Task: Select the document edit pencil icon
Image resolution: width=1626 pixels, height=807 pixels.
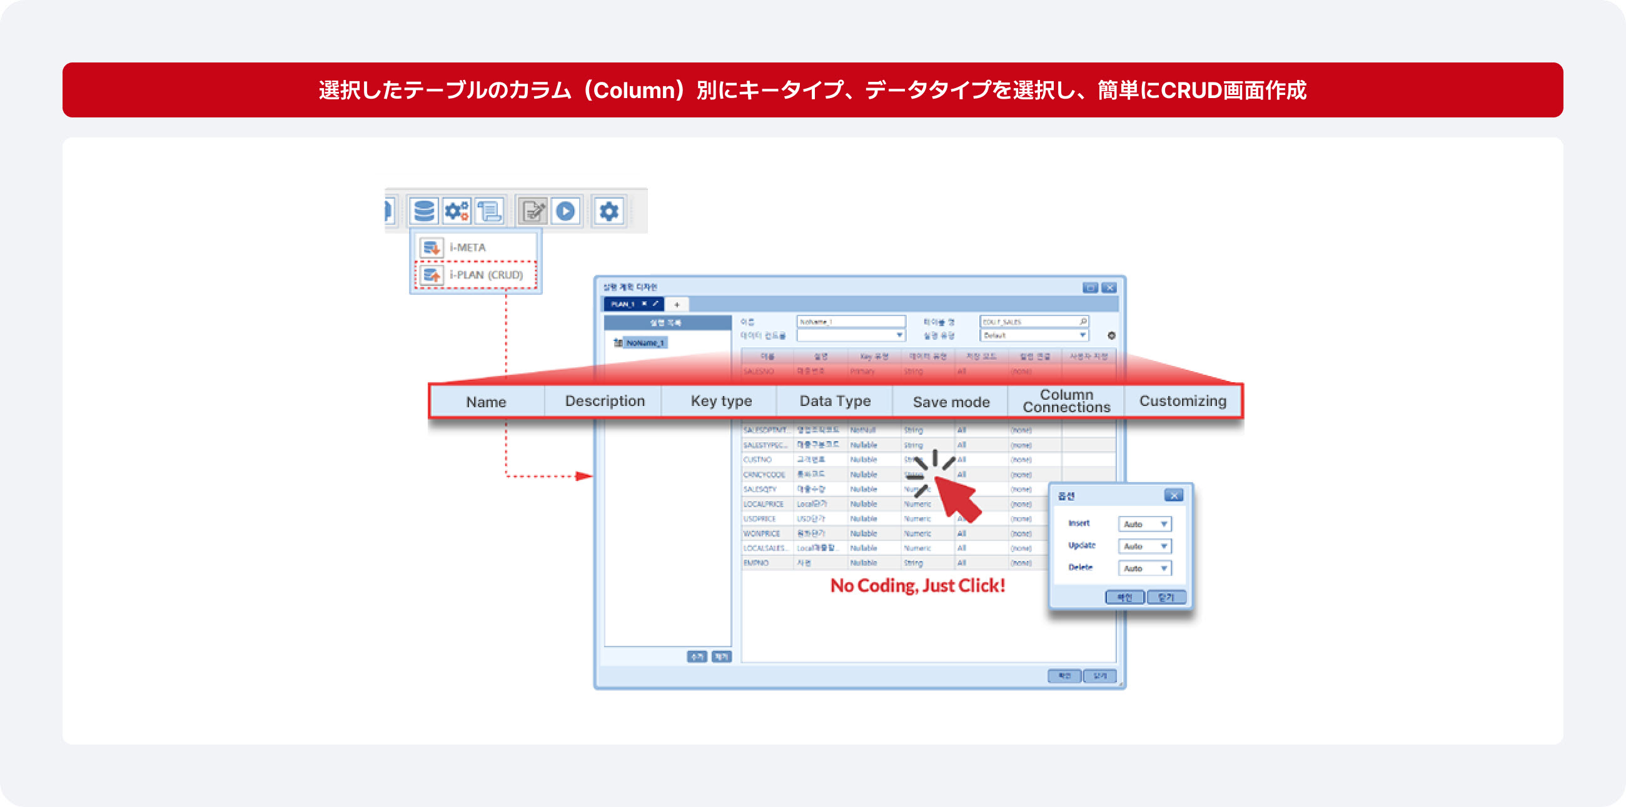Action: click(533, 211)
